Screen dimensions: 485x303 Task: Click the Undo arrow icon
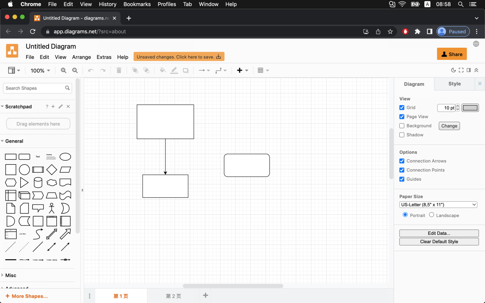coord(91,70)
